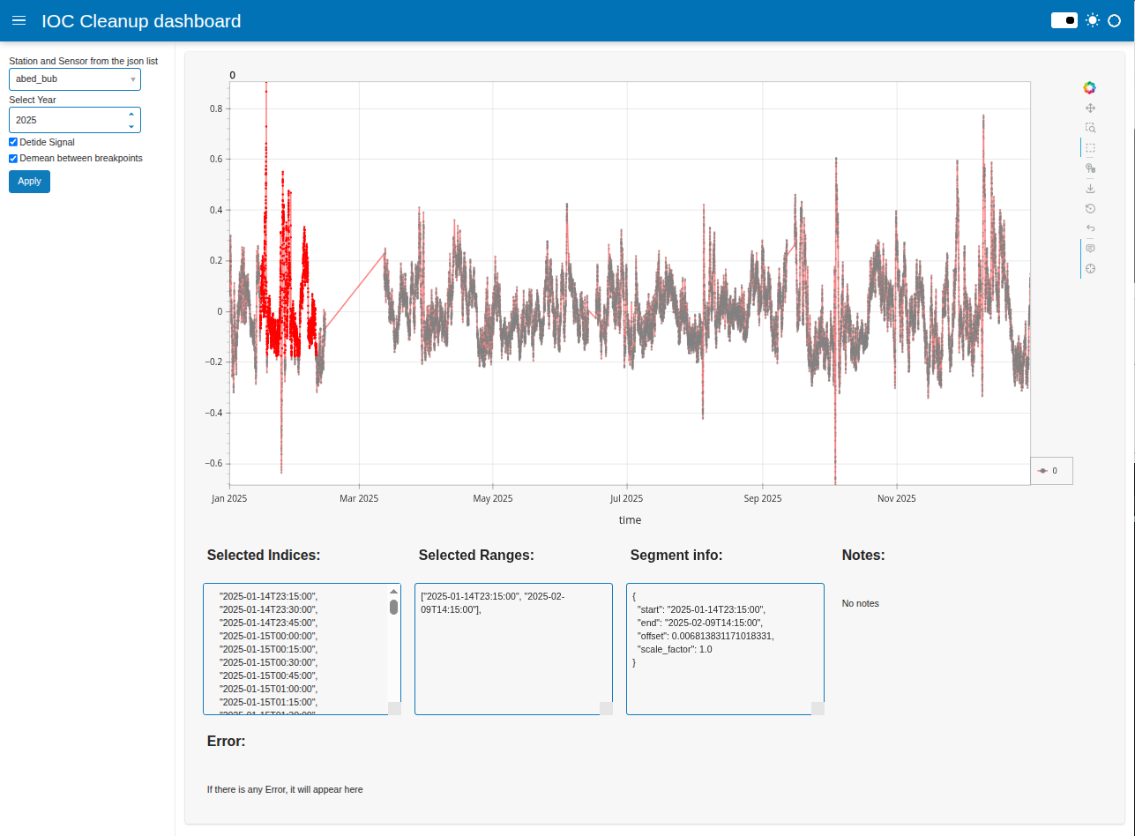Click the Selected Indices scrollbar thumb

393,607
